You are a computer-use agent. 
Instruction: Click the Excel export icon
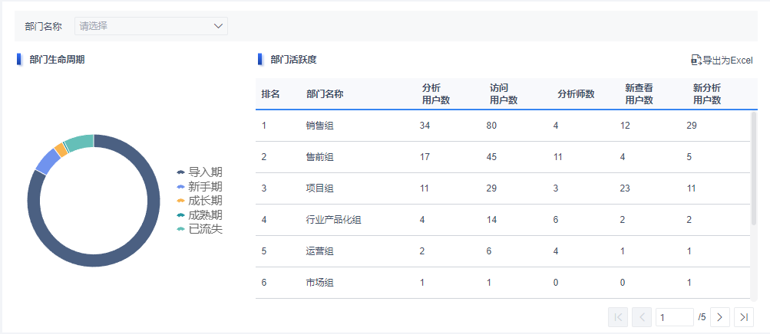click(696, 60)
